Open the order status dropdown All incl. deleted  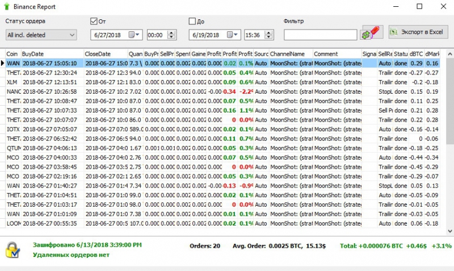click(41, 35)
